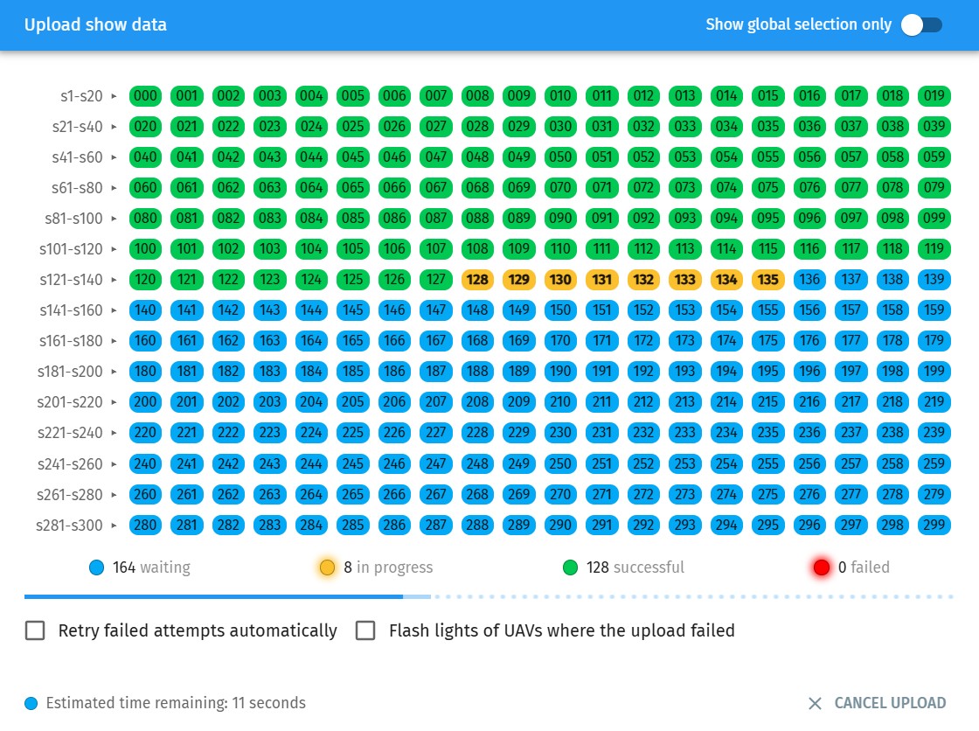Screen dimensions: 979x731
Task: Click the blue dot beside estimated time
Action: click(31, 703)
